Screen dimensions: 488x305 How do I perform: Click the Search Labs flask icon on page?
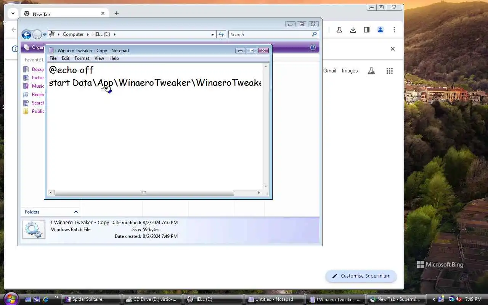click(x=371, y=71)
